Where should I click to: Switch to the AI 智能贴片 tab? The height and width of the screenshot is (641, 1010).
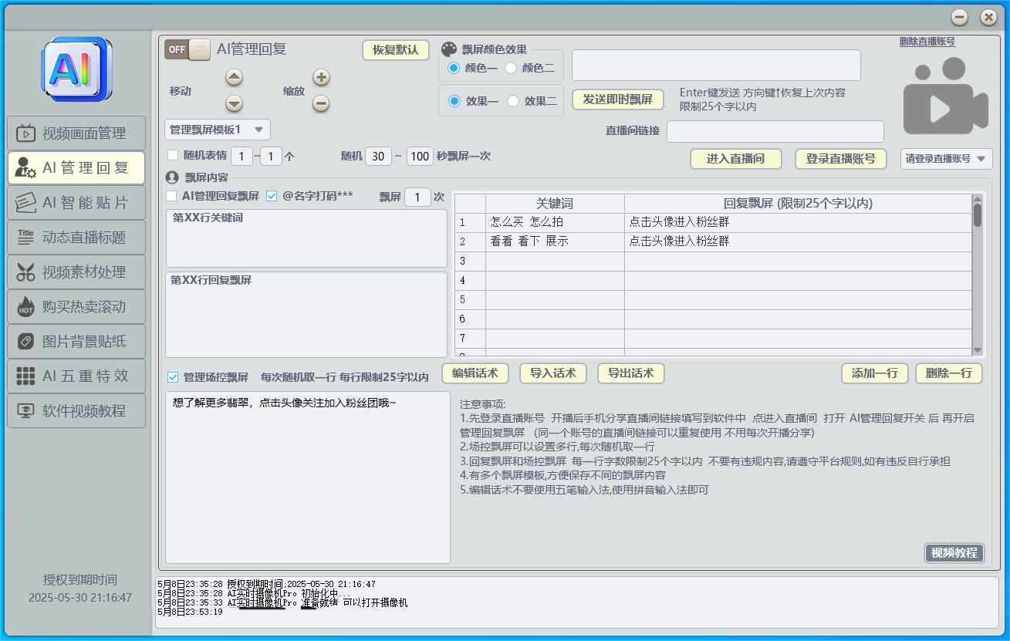[76, 203]
